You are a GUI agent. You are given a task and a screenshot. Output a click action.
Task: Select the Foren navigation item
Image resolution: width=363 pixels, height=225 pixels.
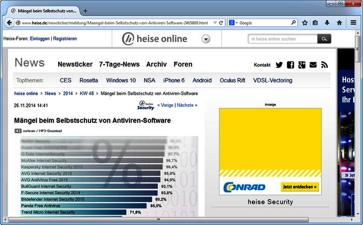(183, 64)
